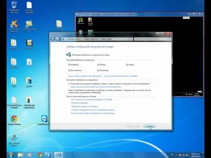Click the Panel de control breadcrumb
211x158 pixels.
click(x=74, y=39)
